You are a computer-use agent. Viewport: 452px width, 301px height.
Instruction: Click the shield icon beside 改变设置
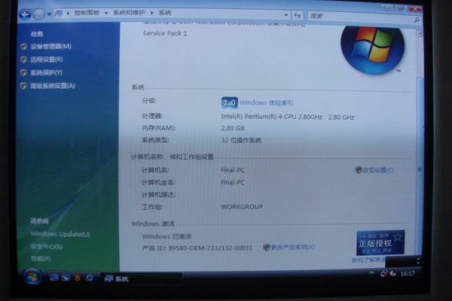[x=359, y=170]
